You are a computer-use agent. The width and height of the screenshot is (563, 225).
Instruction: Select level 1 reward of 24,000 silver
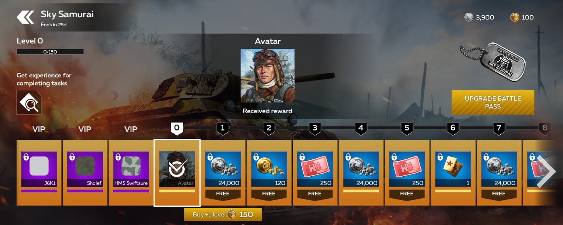coord(223,172)
